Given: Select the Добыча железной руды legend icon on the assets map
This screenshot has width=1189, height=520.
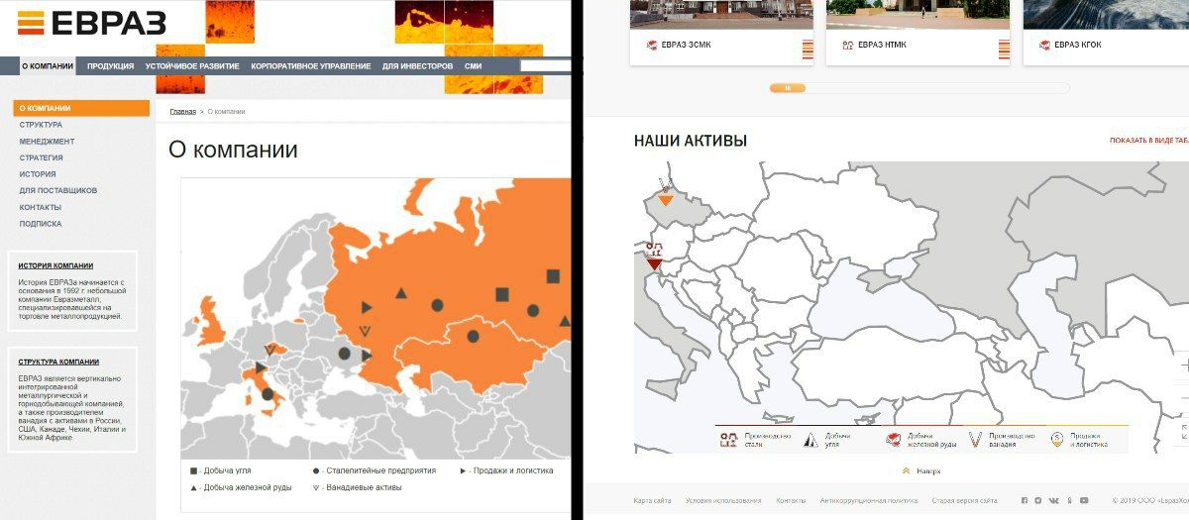Looking at the screenshot, I should 893,441.
